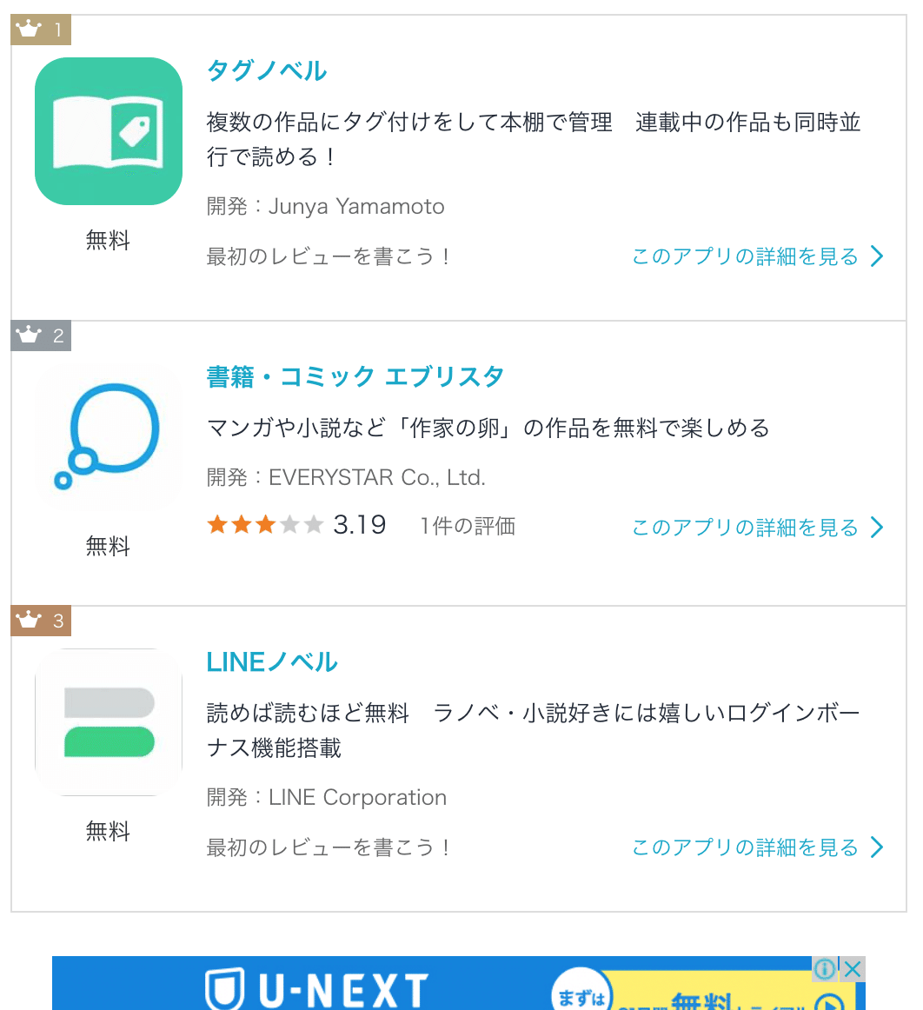
Task: Click the タグノベル description text
Action: (534, 139)
